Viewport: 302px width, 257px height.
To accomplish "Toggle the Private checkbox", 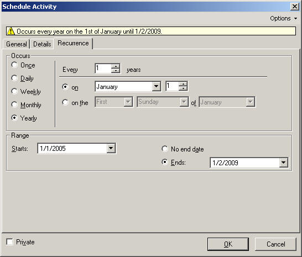I will coord(9,242).
